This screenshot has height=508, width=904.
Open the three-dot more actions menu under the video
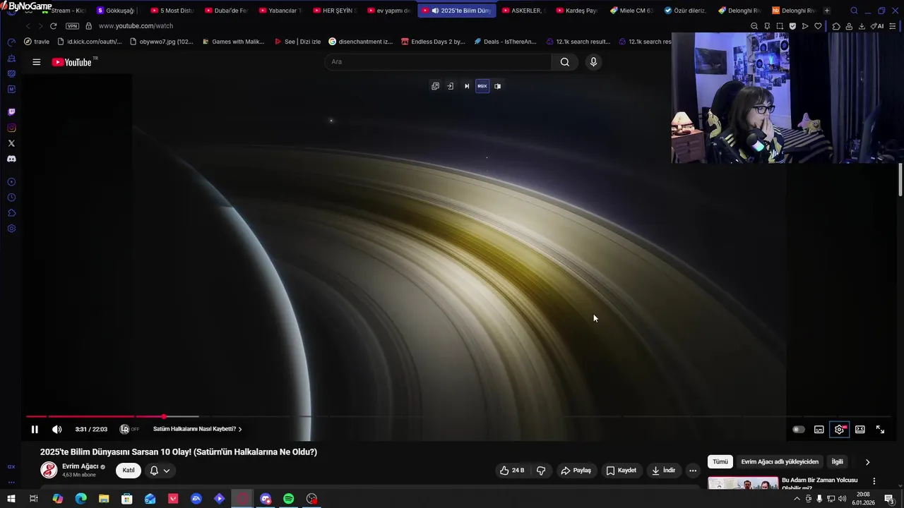(x=693, y=471)
